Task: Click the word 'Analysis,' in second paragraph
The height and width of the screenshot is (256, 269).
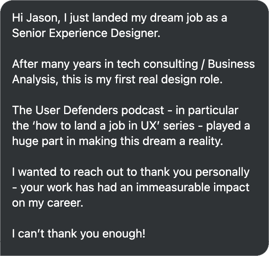Action: 35,79
